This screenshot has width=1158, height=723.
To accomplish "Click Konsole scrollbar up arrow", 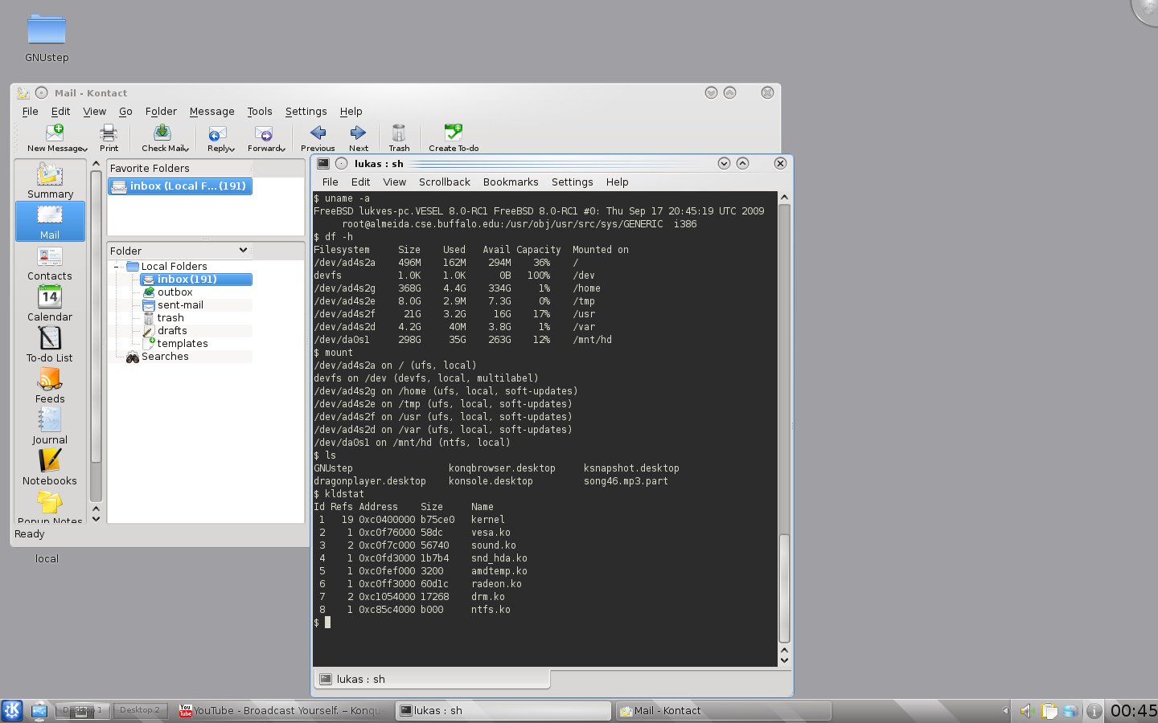I will [784, 198].
